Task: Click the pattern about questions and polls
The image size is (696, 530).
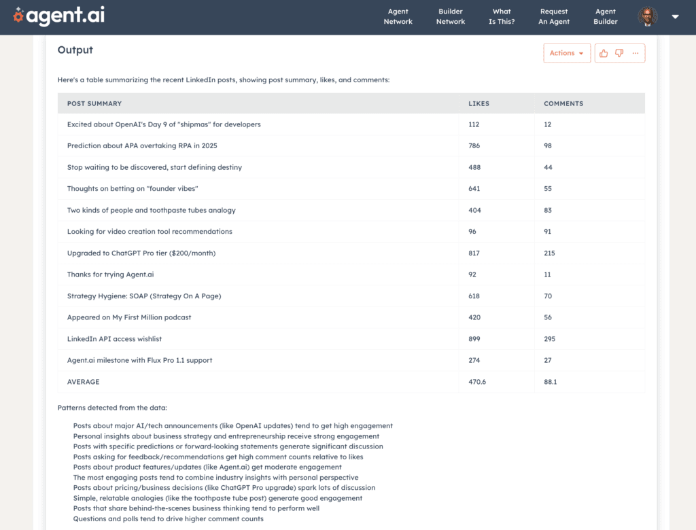Action: tap(169, 519)
